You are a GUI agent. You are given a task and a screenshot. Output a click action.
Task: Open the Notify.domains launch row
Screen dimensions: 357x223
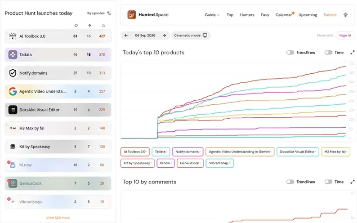58,73
